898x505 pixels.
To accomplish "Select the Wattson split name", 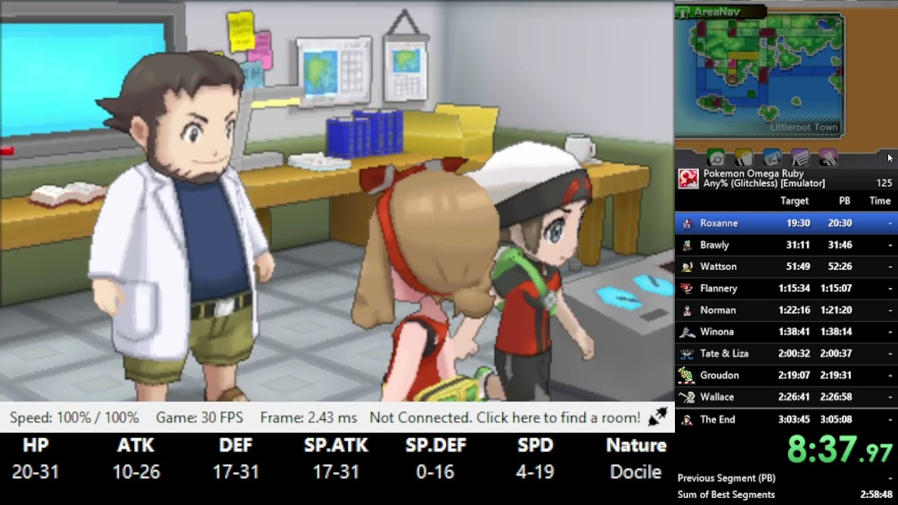I will pyautogui.click(x=718, y=267).
